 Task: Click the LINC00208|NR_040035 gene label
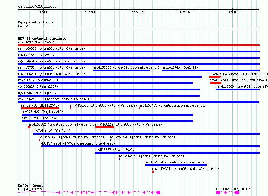(x=233, y=189)
